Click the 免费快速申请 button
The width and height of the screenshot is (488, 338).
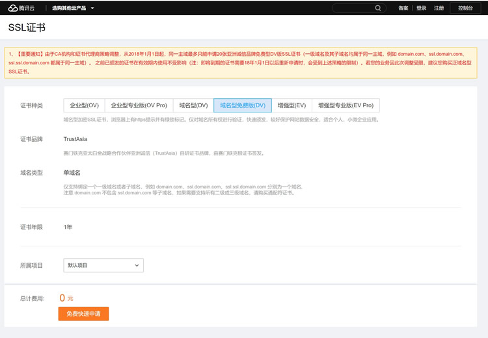click(x=83, y=314)
